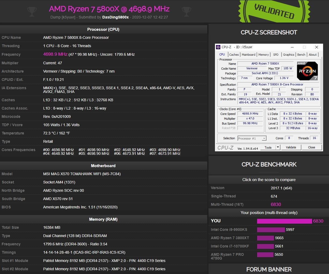Switch to the Caches tab in CPU-Z
Image resolution: width=329 pixels, height=274 pixels.
[x=234, y=55]
